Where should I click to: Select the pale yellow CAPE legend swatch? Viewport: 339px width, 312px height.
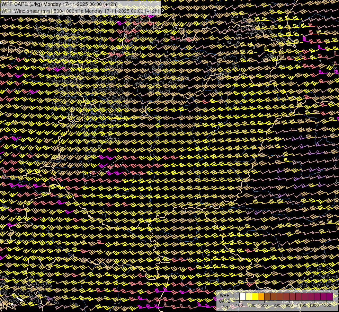(x=249, y=296)
